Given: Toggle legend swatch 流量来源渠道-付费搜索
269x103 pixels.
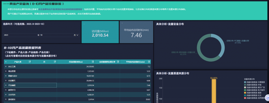Looking at the screenshot, I should click(245, 82).
